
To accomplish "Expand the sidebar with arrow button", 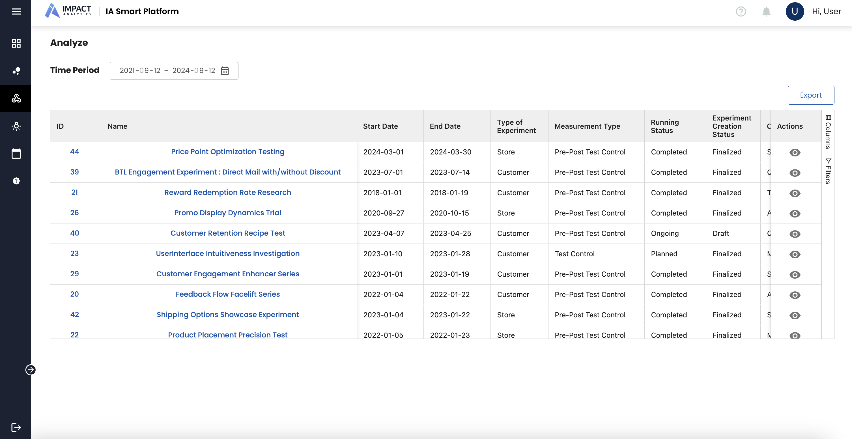I will [x=31, y=369].
